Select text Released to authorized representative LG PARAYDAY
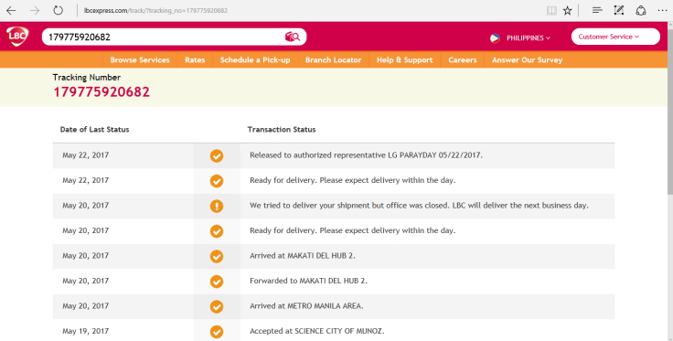Image resolution: width=673 pixels, height=341 pixels. pos(366,155)
